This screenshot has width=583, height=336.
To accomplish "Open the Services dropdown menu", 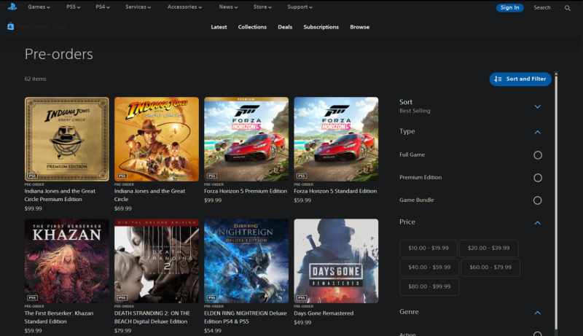I will click(x=138, y=7).
